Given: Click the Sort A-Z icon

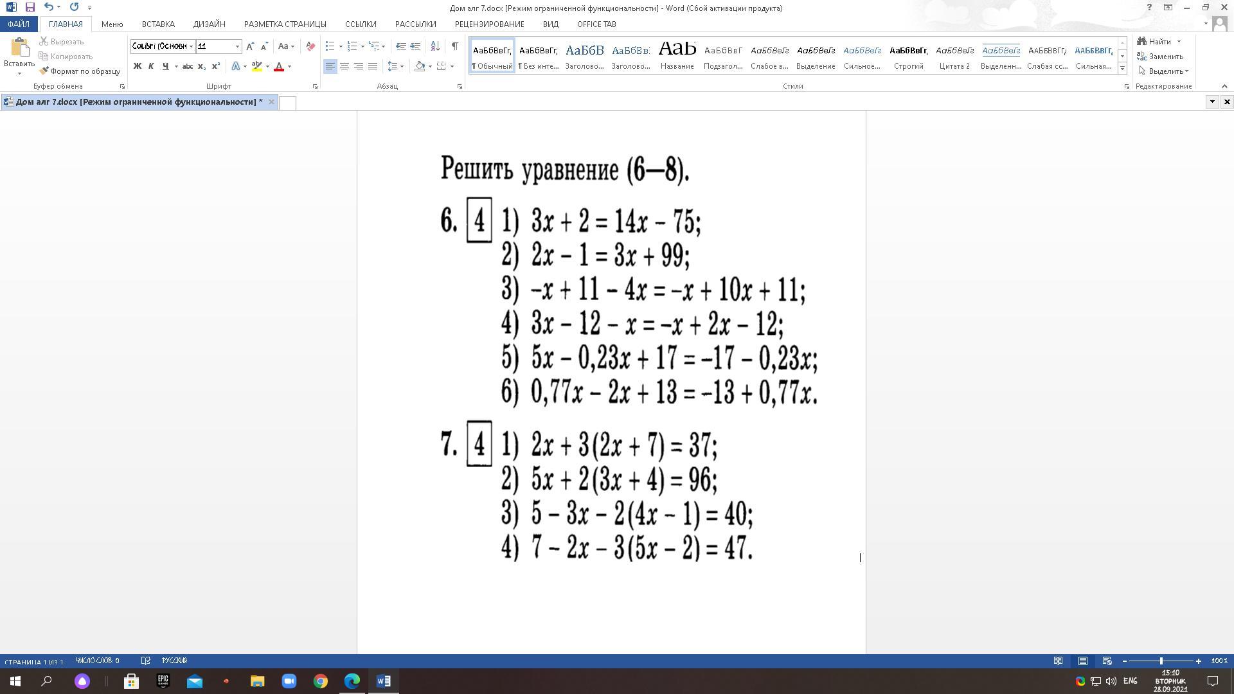Looking at the screenshot, I should (x=435, y=46).
